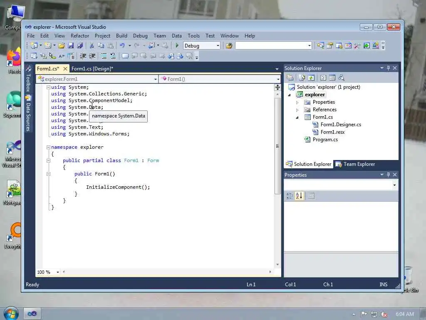Click the Find in Files icon
The image size is (426, 320).
(x=229, y=46)
